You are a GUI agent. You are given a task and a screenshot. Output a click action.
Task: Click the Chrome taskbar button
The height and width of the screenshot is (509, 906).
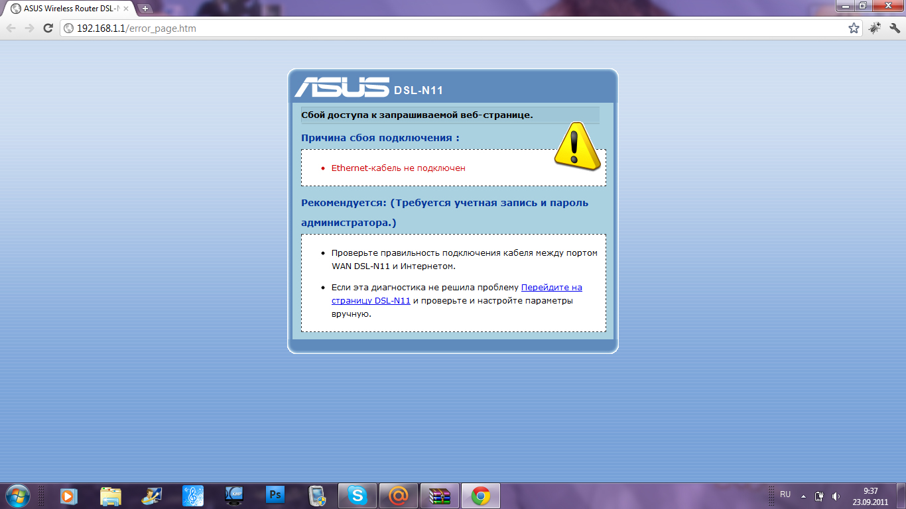[481, 495]
